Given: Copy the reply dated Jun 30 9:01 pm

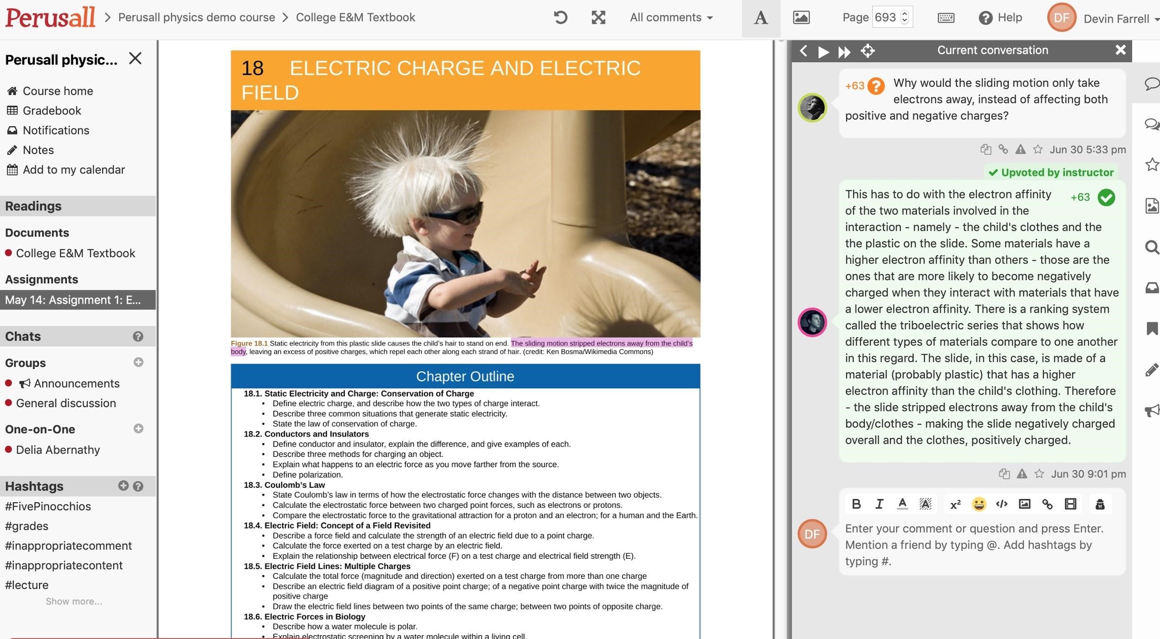Looking at the screenshot, I should click(x=1004, y=474).
